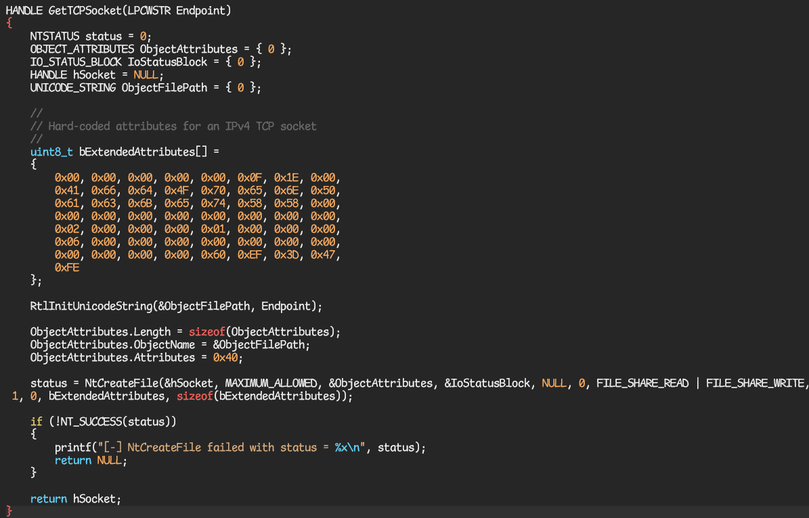Click byte 0xEF in the array
Screen dimensions: 809x518
250,255
